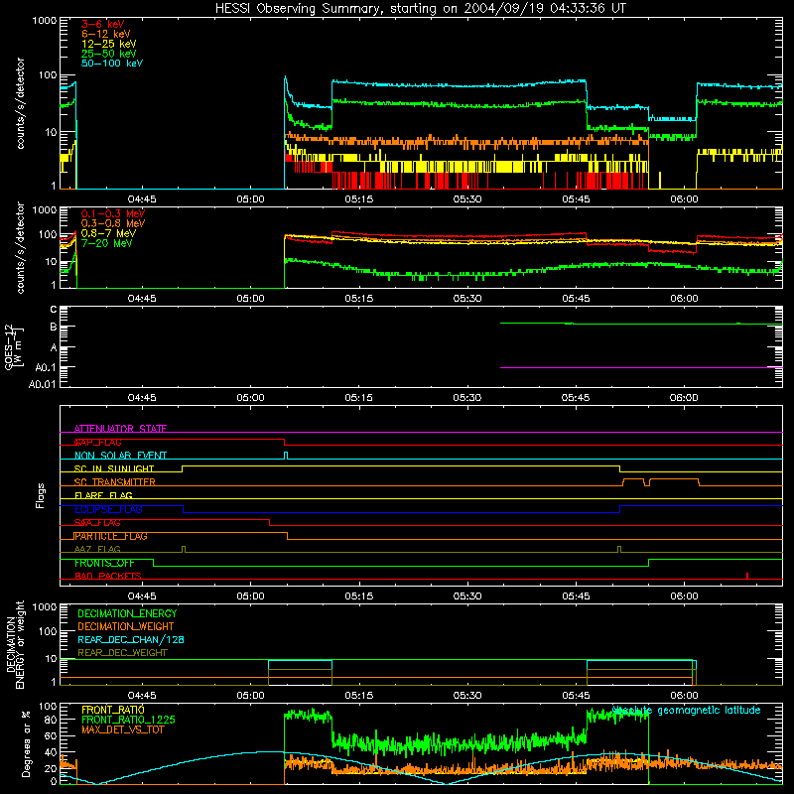Click the absolute geomagnetic latitude label
Image resolution: width=794 pixels, height=794 pixels.
(x=686, y=711)
